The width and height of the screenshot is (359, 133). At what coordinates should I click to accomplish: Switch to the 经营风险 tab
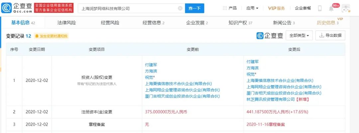pyautogui.click(x=110, y=23)
